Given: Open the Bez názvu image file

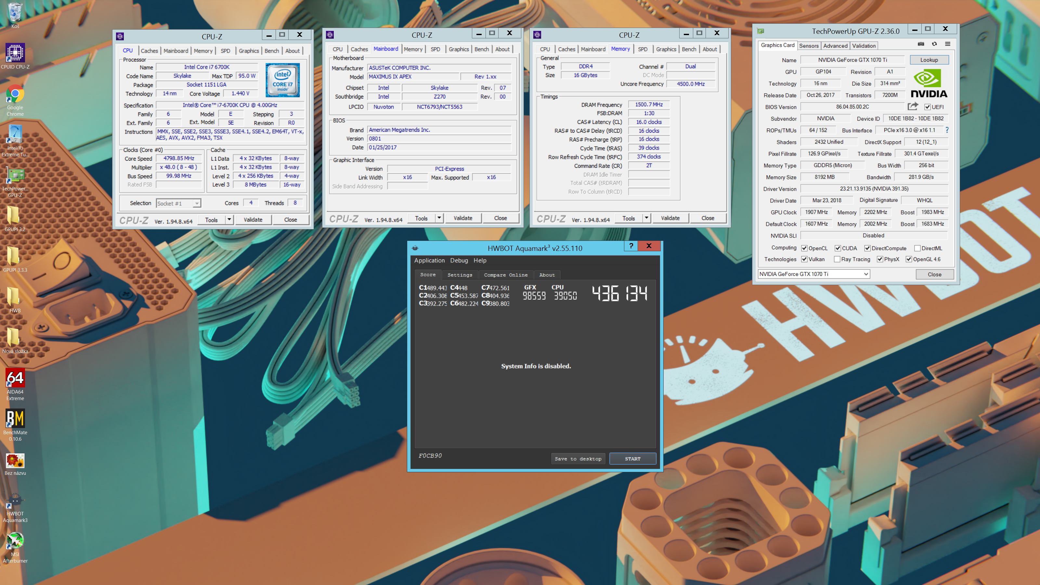Looking at the screenshot, I should tap(15, 464).
